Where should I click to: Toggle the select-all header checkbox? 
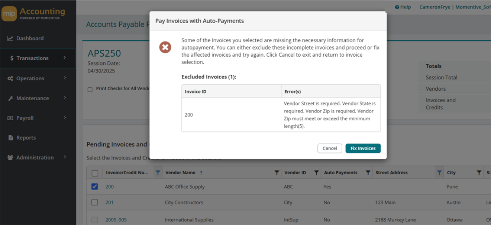[x=95, y=173]
